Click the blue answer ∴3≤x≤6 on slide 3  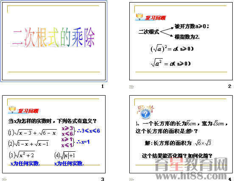click(88, 131)
